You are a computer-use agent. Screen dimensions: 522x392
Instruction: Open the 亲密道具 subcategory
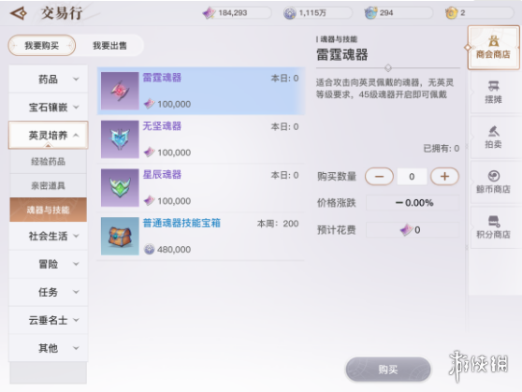49,185
